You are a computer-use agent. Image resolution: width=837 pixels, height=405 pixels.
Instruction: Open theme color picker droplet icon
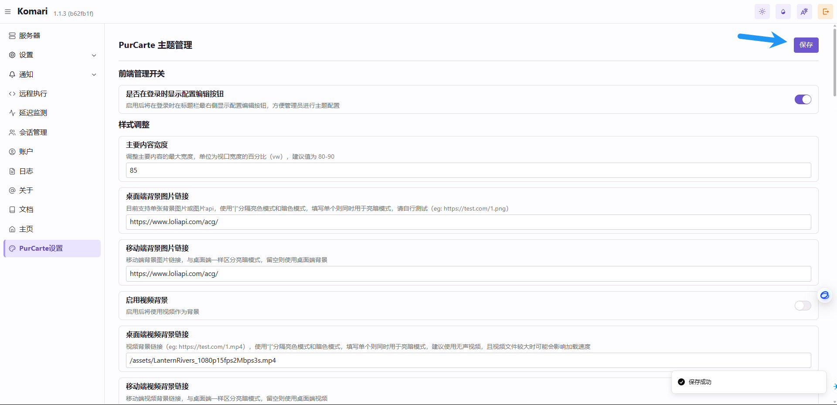click(783, 12)
